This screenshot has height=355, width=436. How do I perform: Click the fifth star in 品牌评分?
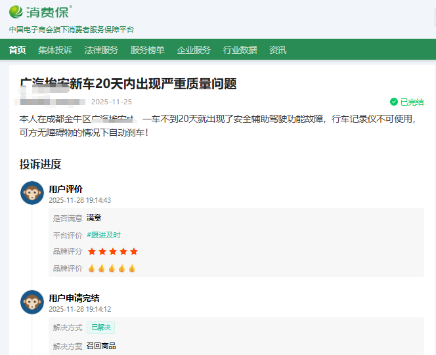click(134, 251)
